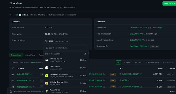Open To address 0x000000...C22734
This screenshot has width=176, height=94.
(x=130, y=87)
